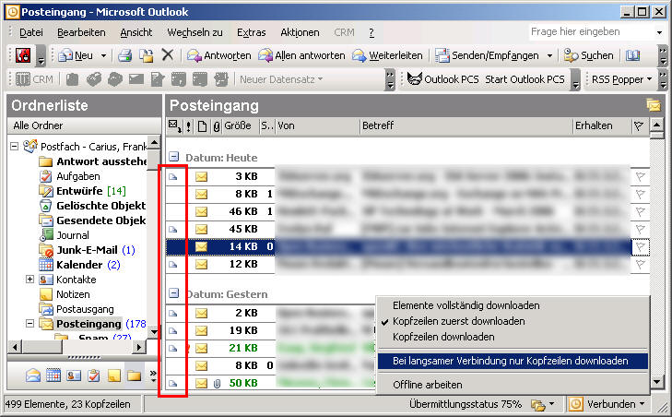The width and height of the screenshot is (672, 417).
Task: Click the Verbunden clock icon in status bar
Action: tap(575, 404)
